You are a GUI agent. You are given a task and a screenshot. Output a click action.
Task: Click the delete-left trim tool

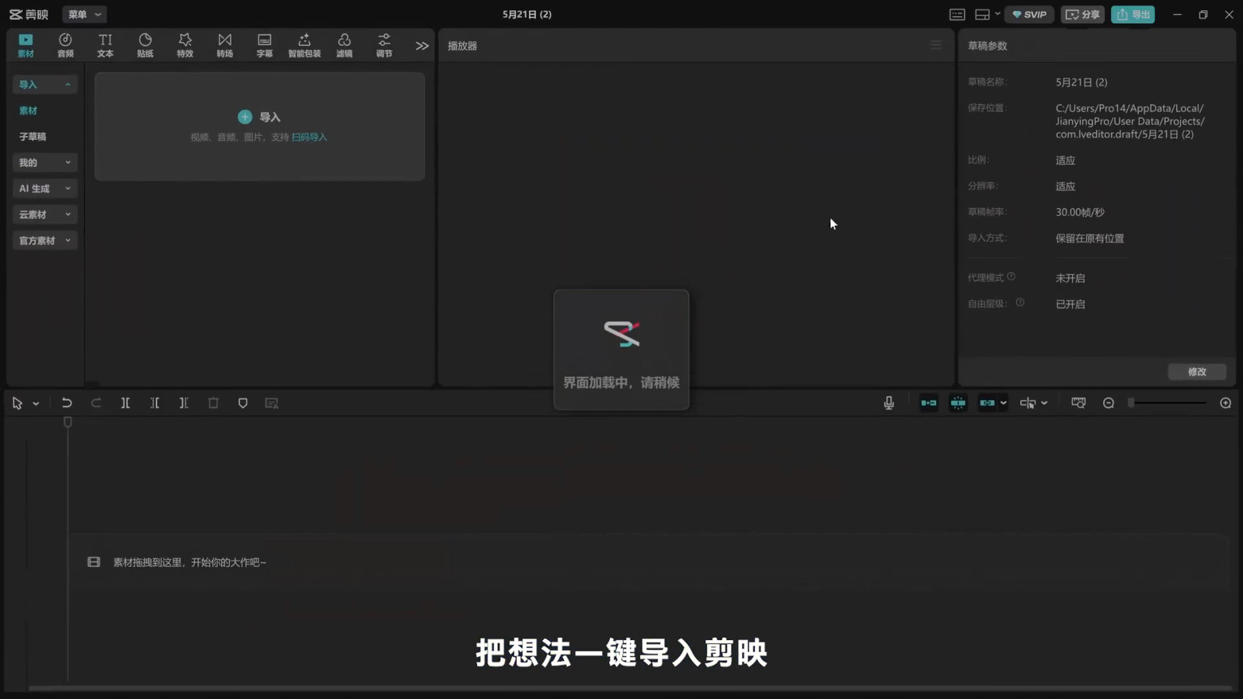click(155, 403)
